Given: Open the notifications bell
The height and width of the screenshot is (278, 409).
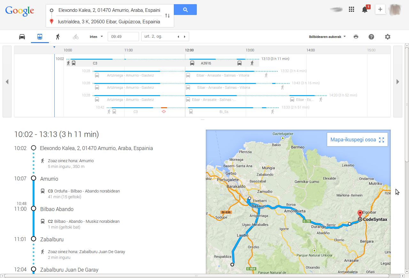Looking at the screenshot, I should click(x=365, y=10).
